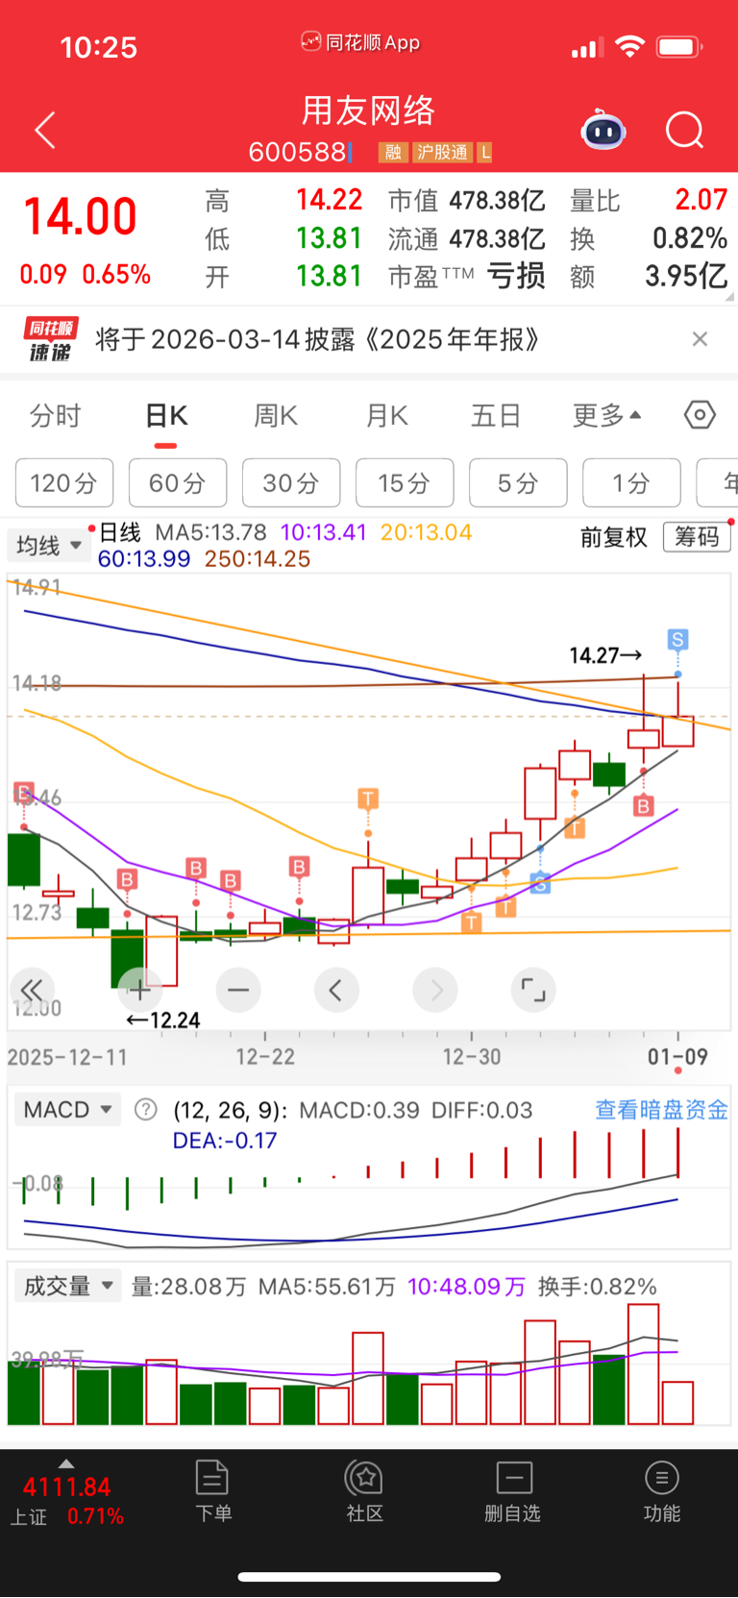
Task: Tap the 14.27 high price label
Action: (x=605, y=655)
